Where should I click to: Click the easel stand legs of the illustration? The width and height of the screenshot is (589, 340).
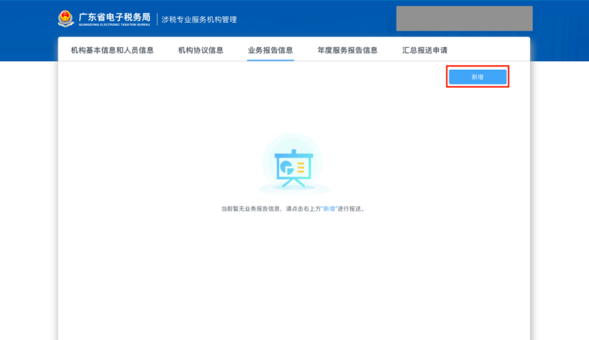click(x=293, y=182)
